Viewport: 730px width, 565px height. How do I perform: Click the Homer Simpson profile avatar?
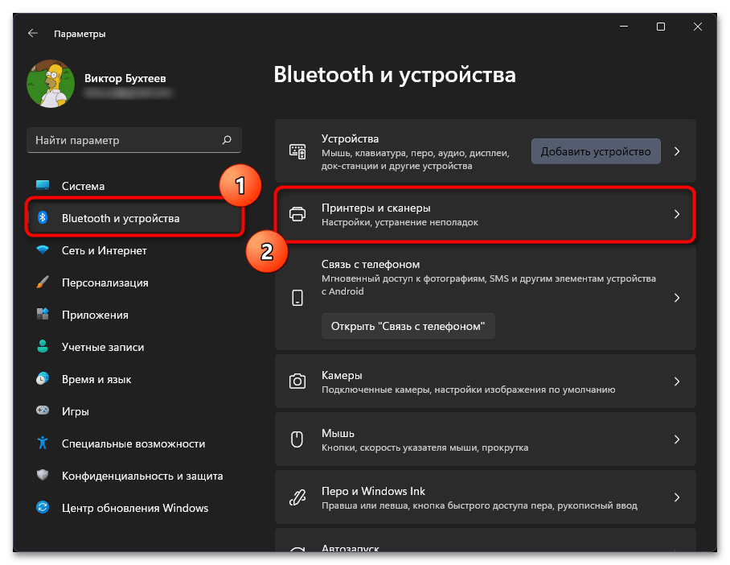tap(51, 84)
